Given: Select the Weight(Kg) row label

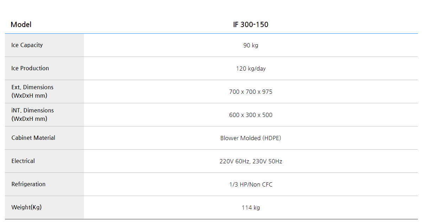Looking at the screenshot, I should tap(26, 207).
